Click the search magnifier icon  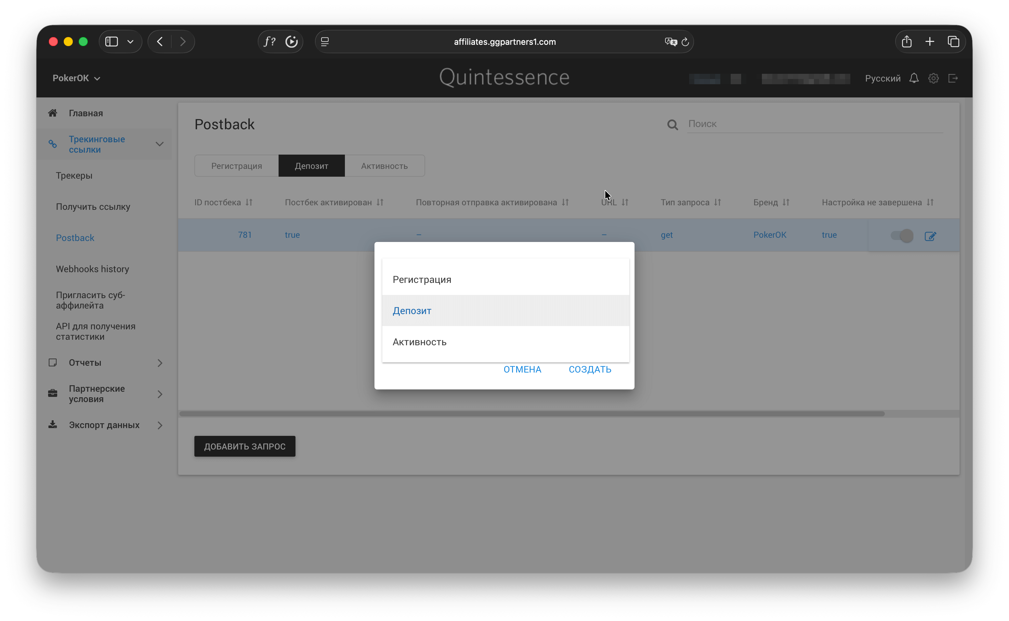click(672, 124)
